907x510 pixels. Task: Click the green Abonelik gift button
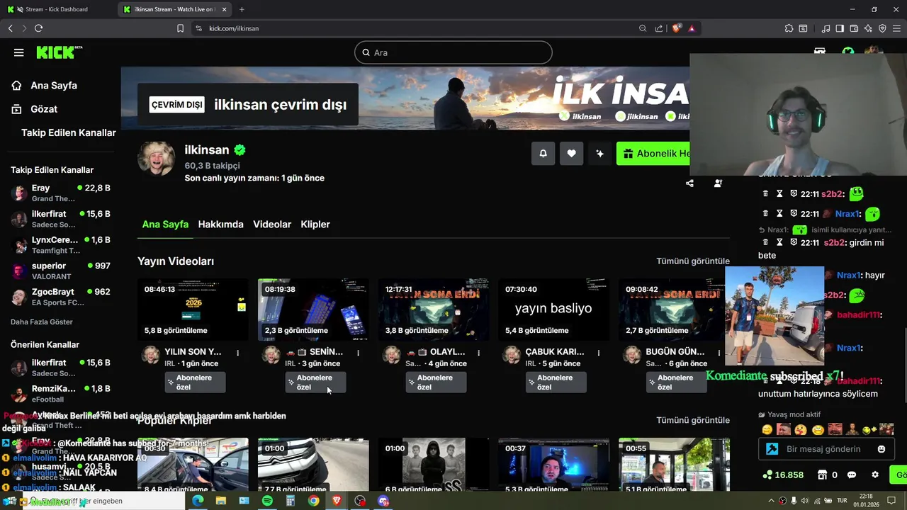coord(653,153)
